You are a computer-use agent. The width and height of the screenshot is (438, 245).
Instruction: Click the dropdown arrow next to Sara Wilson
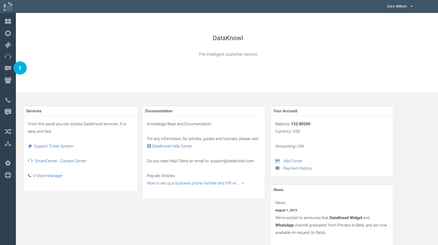[412, 6]
